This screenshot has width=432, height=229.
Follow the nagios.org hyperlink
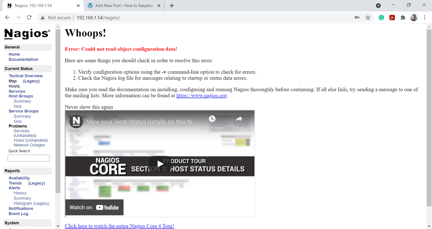point(201,95)
